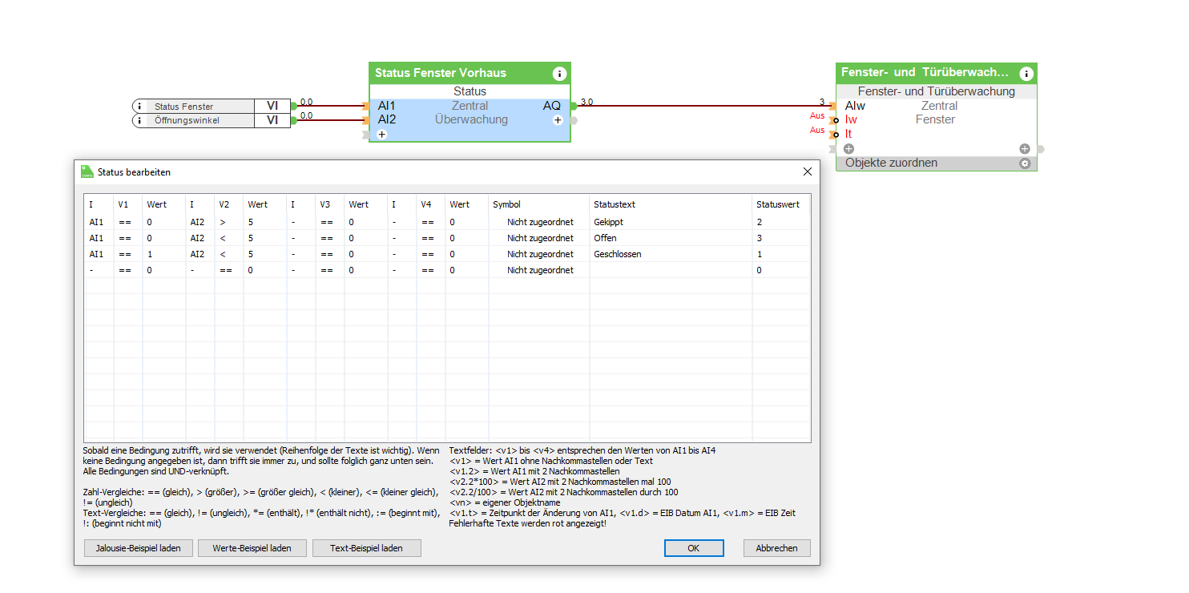Click the info icon beside Öffnungswinkel input
This screenshot has height=593, width=1189.
point(139,120)
